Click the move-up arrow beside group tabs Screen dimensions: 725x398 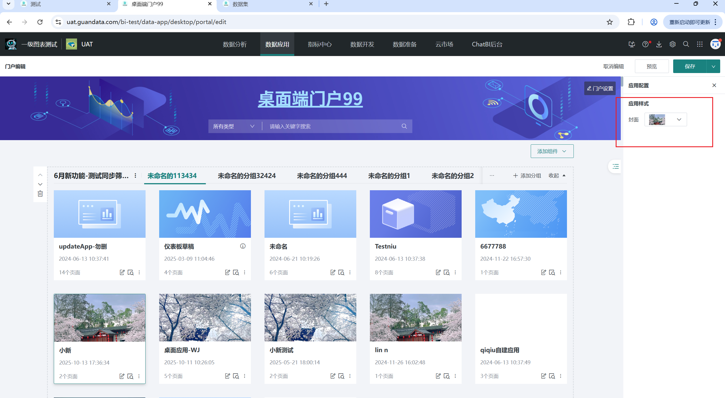[x=40, y=174]
